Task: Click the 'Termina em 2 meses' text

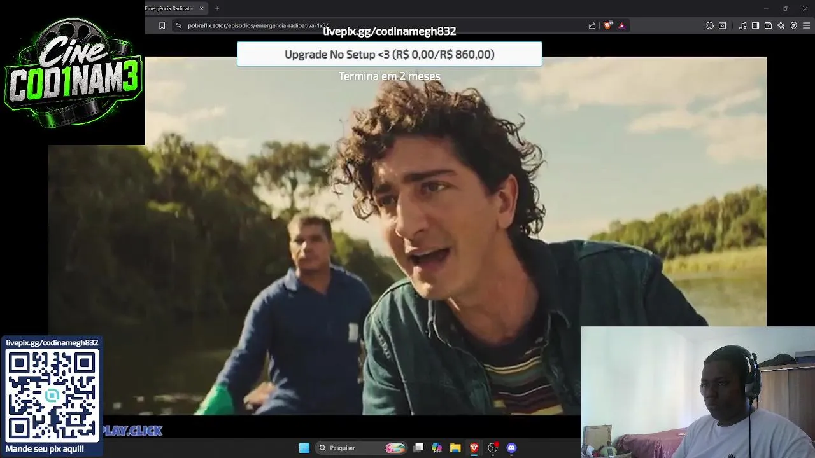Action: (390, 76)
